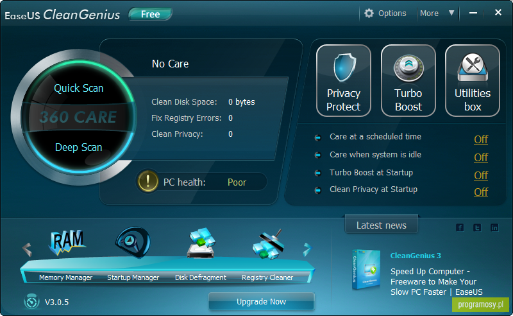The width and height of the screenshot is (513, 316).
Task: Click the 360 CARE center label
Action: (x=78, y=117)
